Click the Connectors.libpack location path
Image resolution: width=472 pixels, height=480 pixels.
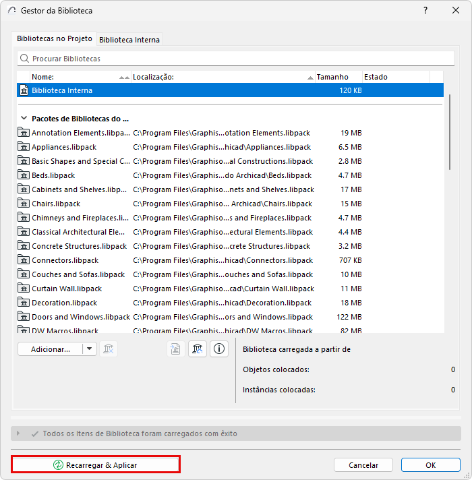pos(223,260)
